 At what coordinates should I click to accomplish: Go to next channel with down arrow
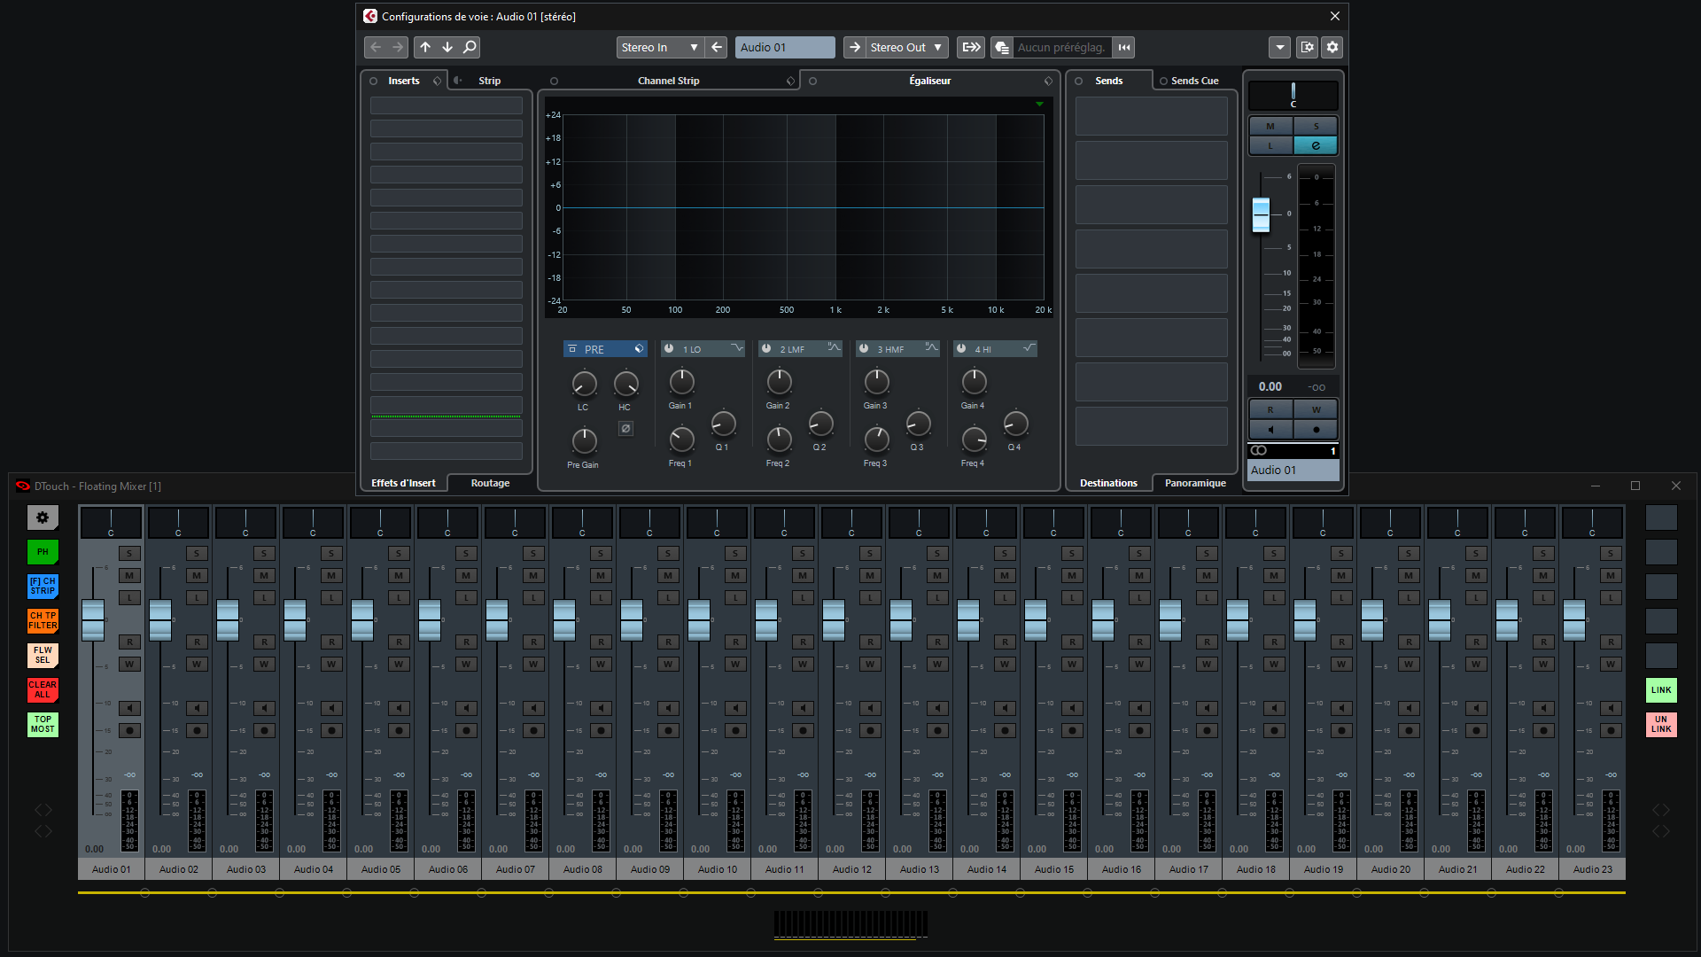coord(447,47)
